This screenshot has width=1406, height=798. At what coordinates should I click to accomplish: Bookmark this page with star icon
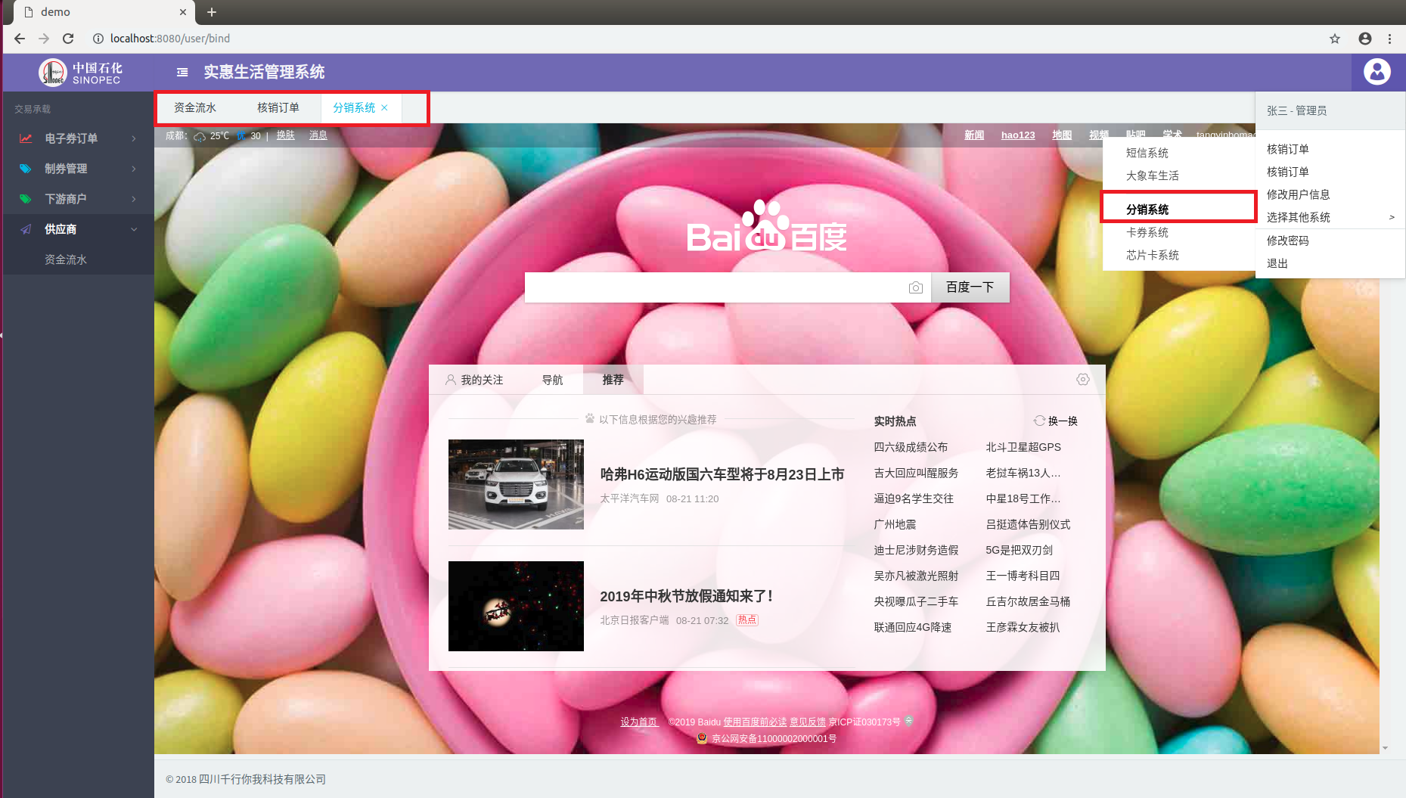[1335, 39]
